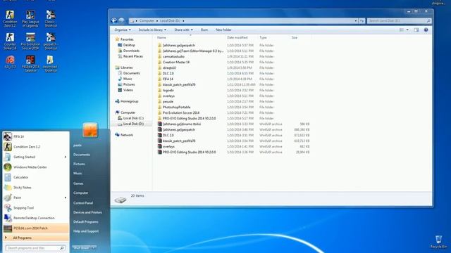This screenshot has height=253, width=451.
Task: Click the Explorer Forward arrow button
Action: pos(121,20)
